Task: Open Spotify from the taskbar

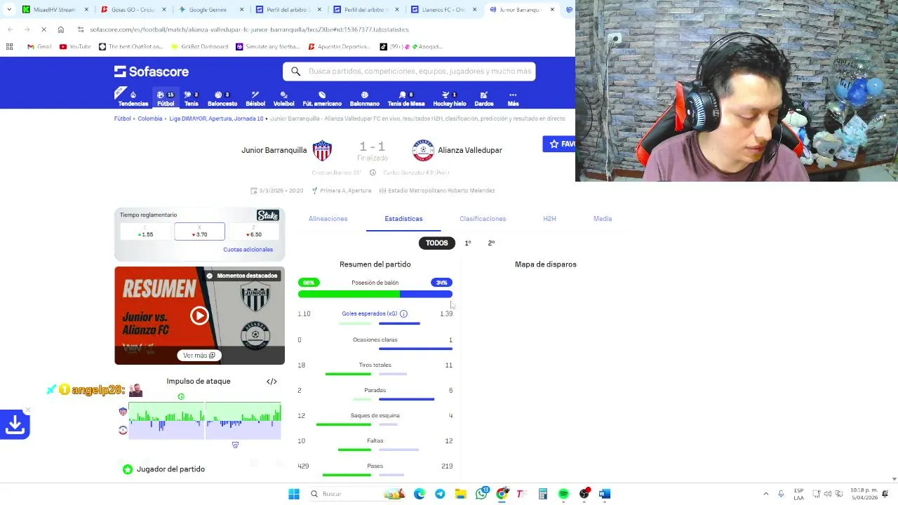Action: 563,494
